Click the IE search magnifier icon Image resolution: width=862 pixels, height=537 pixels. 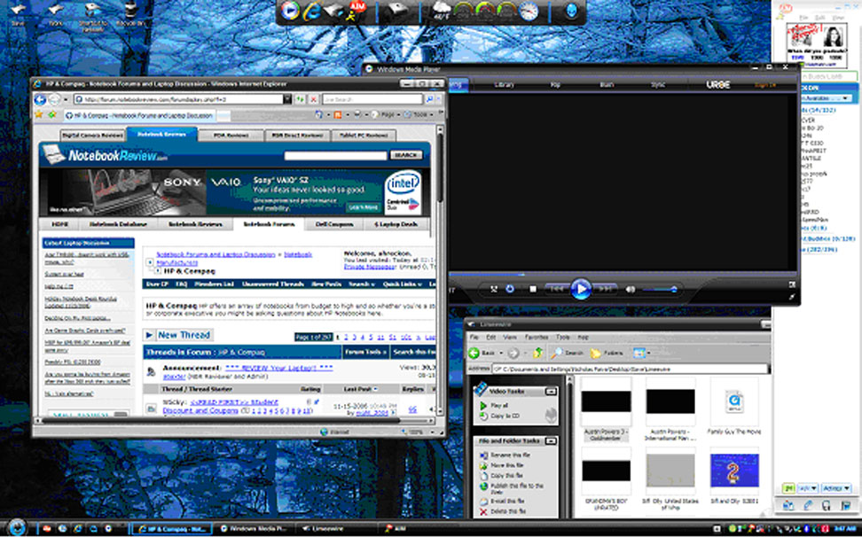(x=429, y=99)
